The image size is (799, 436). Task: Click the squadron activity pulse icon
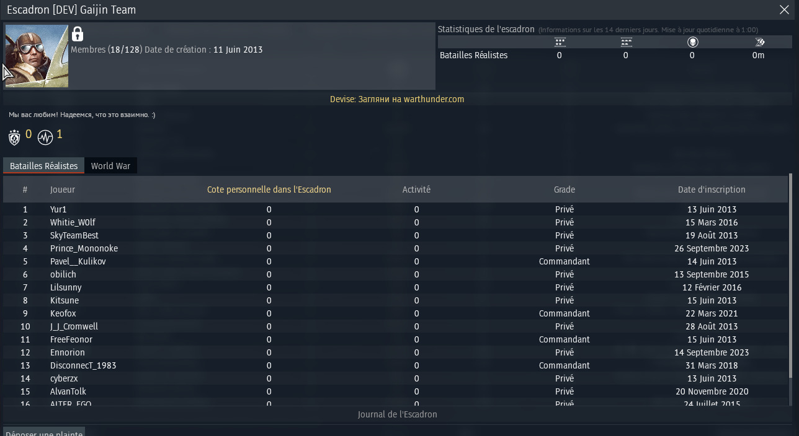pos(45,137)
